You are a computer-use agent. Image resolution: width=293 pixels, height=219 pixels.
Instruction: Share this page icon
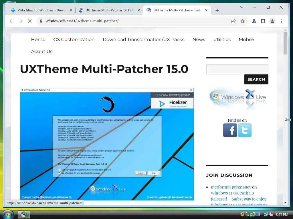point(233,21)
